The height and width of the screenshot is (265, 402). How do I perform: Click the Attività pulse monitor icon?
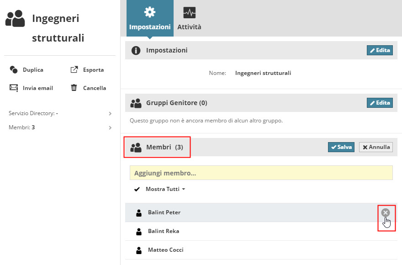pos(189,12)
